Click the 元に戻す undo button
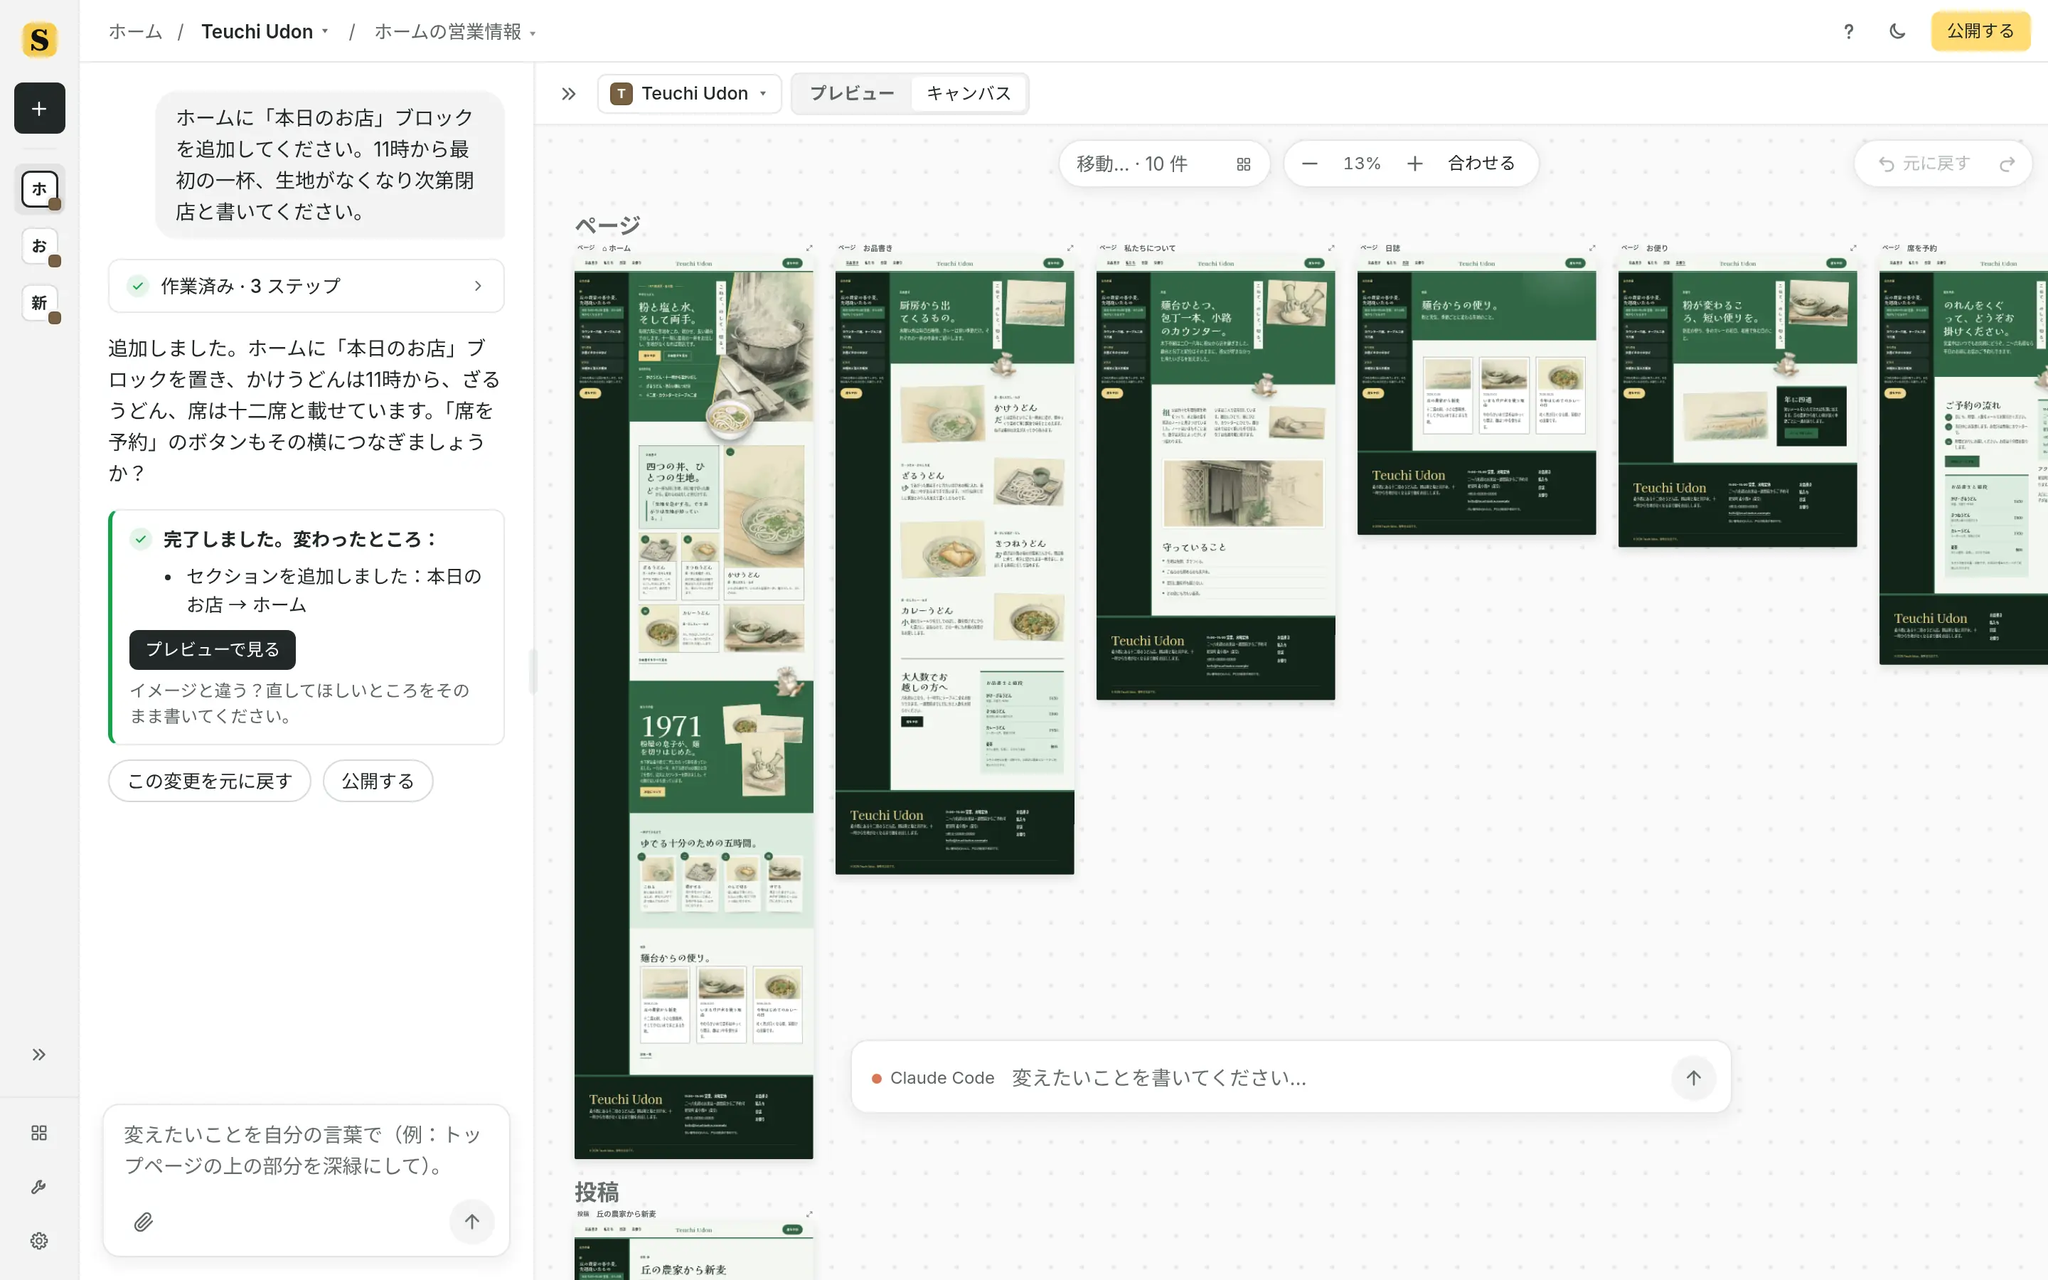Image resolution: width=2048 pixels, height=1280 pixels. 1925,164
